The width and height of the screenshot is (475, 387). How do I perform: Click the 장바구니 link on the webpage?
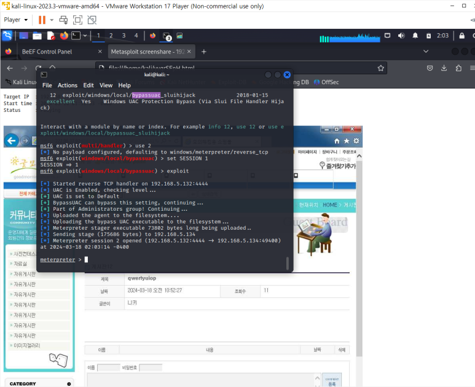329,152
